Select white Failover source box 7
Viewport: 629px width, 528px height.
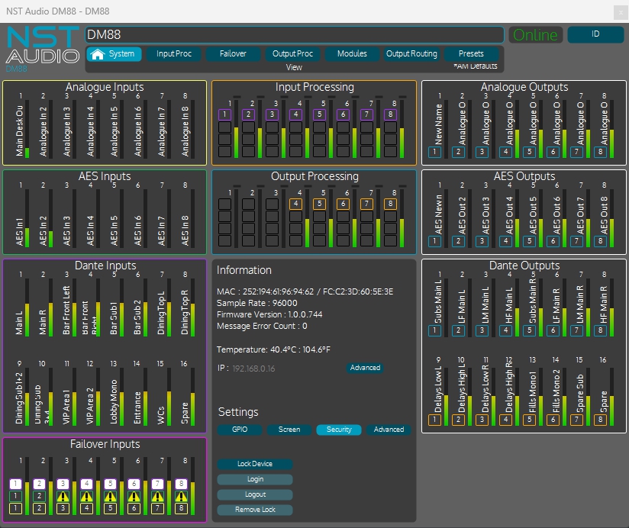[x=158, y=484]
